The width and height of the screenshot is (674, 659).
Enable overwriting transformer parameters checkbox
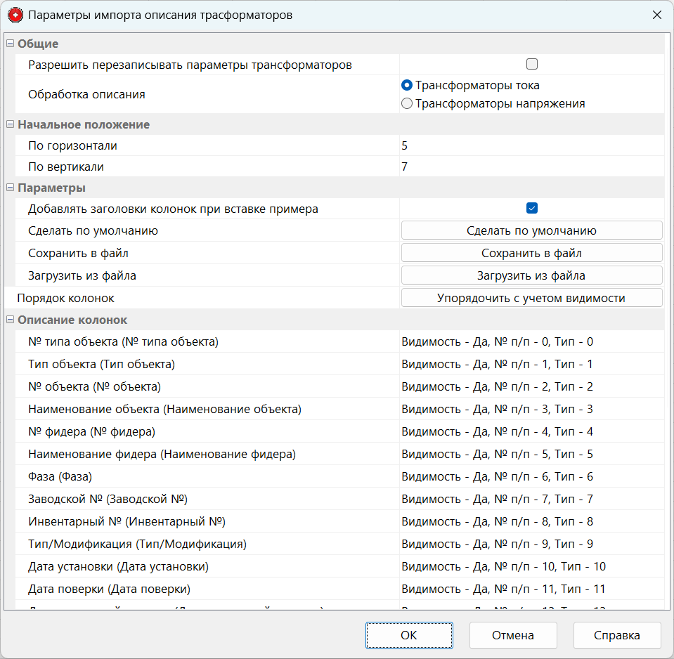point(532,63)
